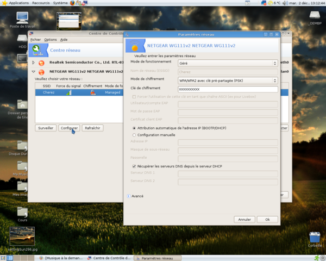The width and height of the screenshot is (326, 261).
Task: Open Dossier personnel home folder icon
Action: click(x=22, y=104)
